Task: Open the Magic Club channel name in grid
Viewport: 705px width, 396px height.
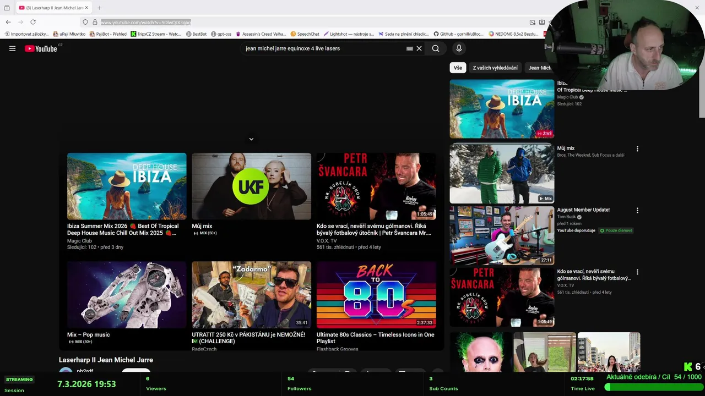Action: tap(79, 241)
